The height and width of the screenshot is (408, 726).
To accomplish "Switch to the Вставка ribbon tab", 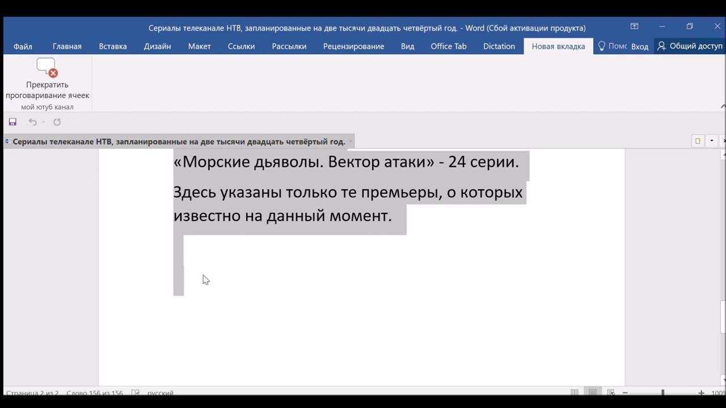I will click(113, 46).
